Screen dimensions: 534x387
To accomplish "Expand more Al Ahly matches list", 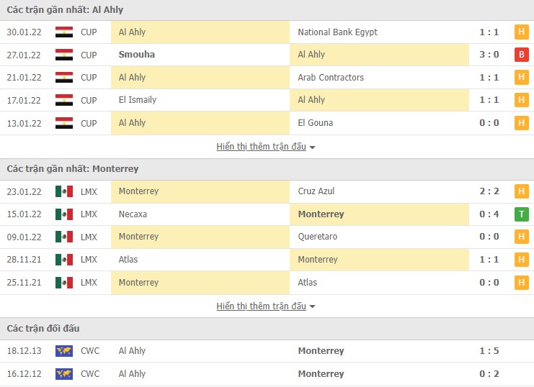I will tap(266, 147).
